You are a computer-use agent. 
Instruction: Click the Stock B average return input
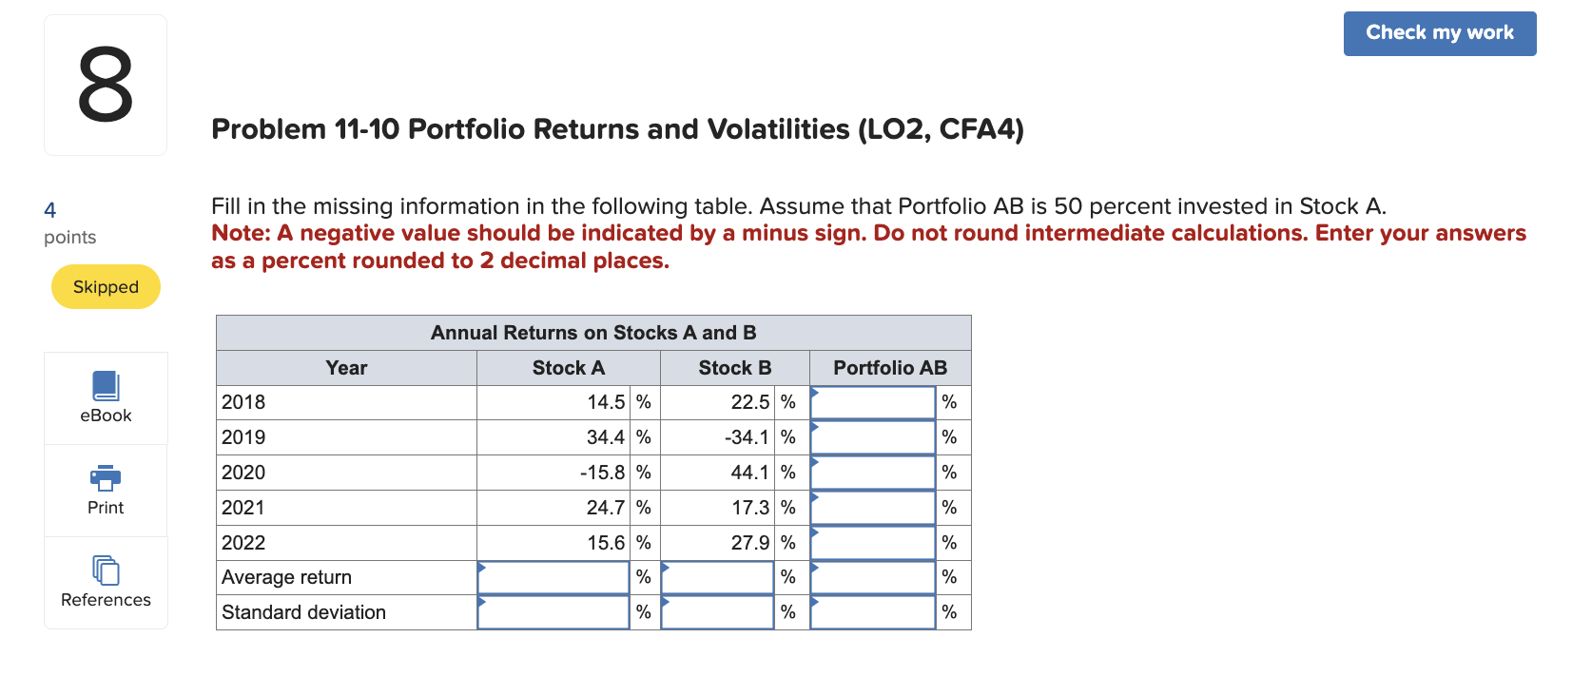[x=716, y=577]
